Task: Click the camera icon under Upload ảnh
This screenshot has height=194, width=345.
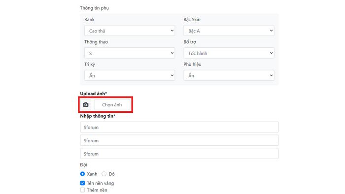Action: pyautogui.click(x=86, y=105)
